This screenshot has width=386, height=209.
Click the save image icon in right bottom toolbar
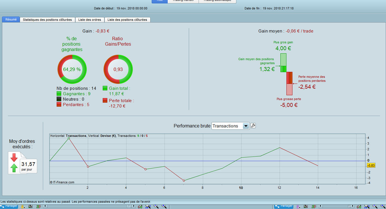click(306, 206)
